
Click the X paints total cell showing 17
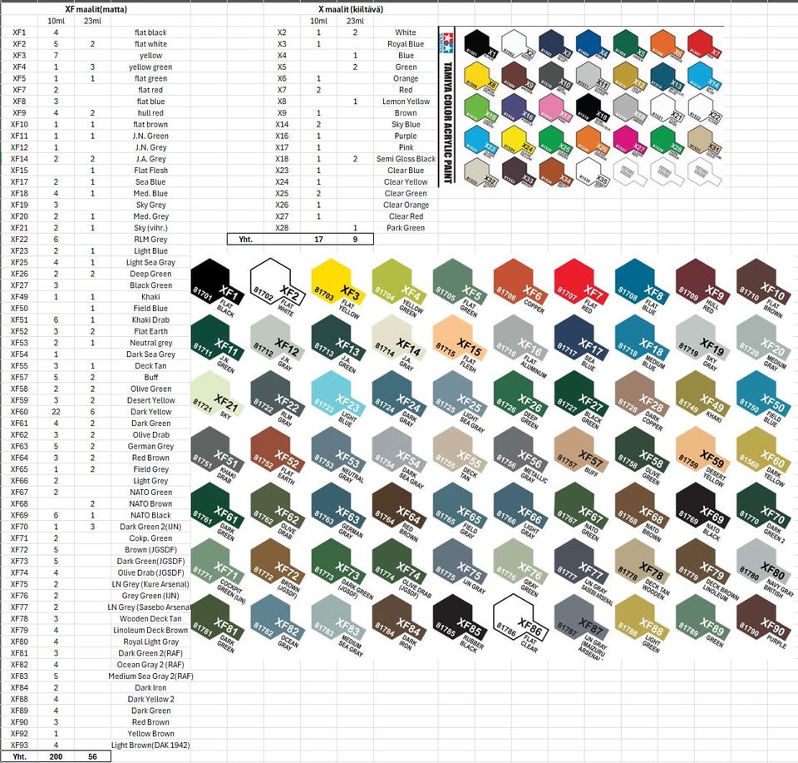pos(318,240)
